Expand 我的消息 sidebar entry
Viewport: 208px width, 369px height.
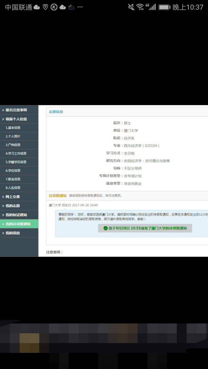[x=19, y=233]
